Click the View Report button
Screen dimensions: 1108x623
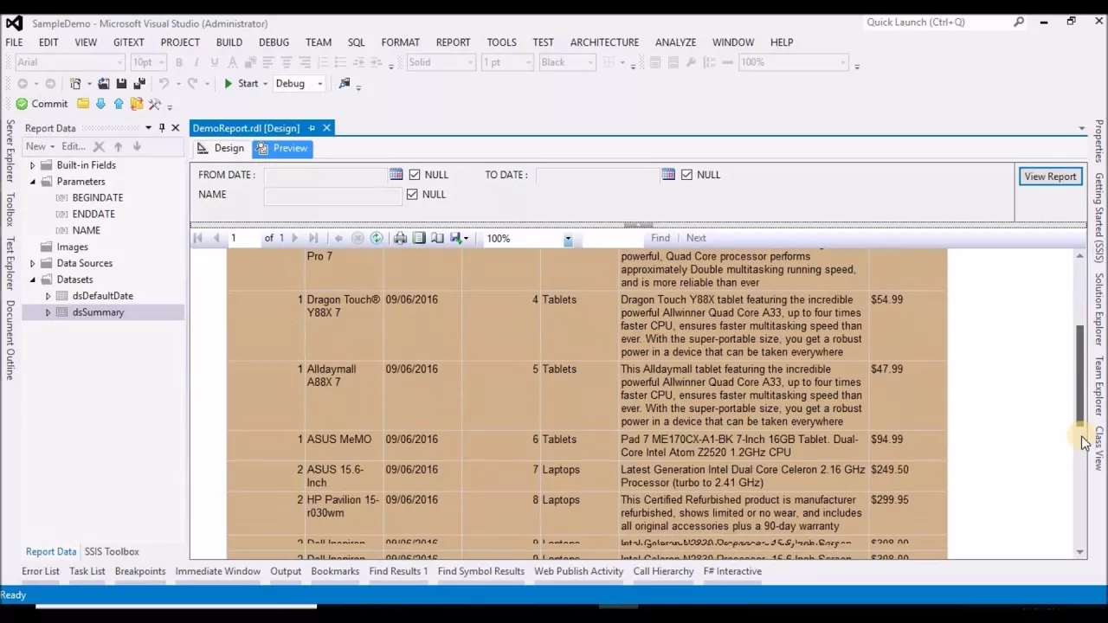coord(1050,177)
